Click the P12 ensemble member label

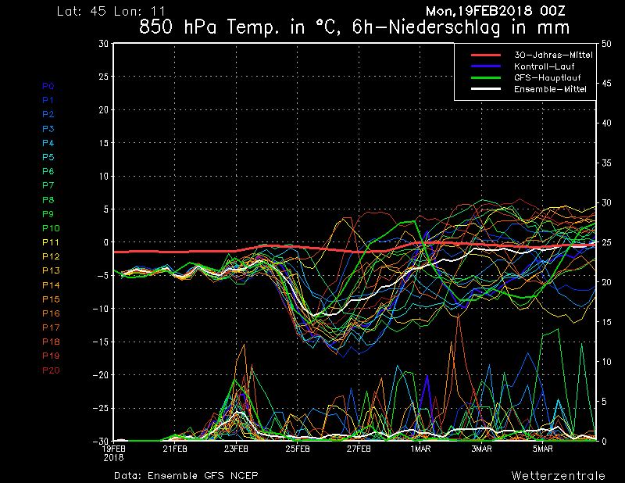(x=51, y=256)
